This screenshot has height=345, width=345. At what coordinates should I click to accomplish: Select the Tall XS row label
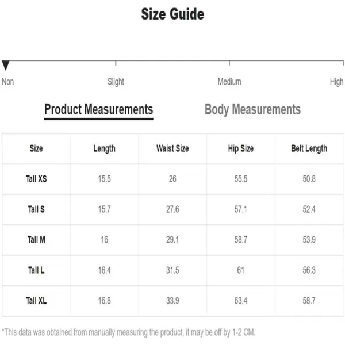click(36, 179)
